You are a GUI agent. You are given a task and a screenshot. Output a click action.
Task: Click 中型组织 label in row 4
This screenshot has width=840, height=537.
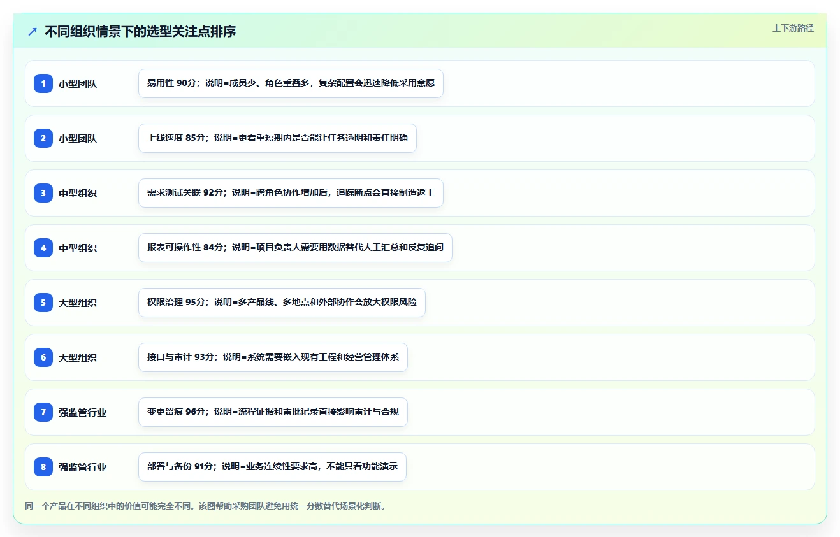tap(78, 248)
